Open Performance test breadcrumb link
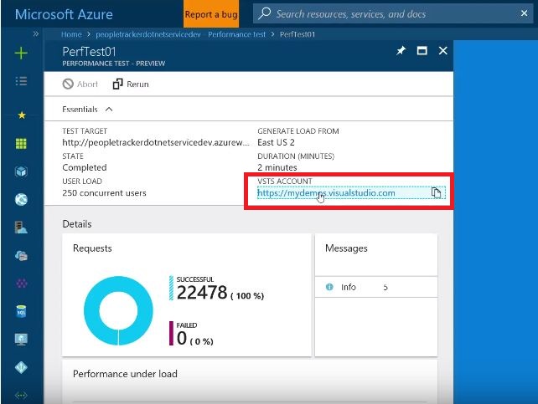This screenshot has width=538, height=404. 237,34
